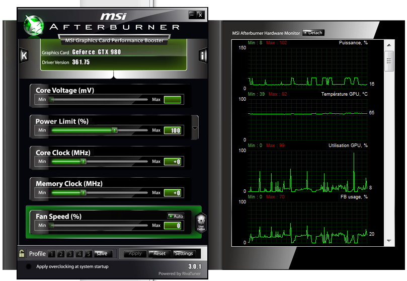This screenshot has height=281, width=407.
Task: Save the current profile
Action: pos(103,254)
